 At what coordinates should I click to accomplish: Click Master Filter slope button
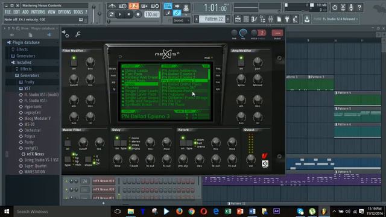coord(88,160)
